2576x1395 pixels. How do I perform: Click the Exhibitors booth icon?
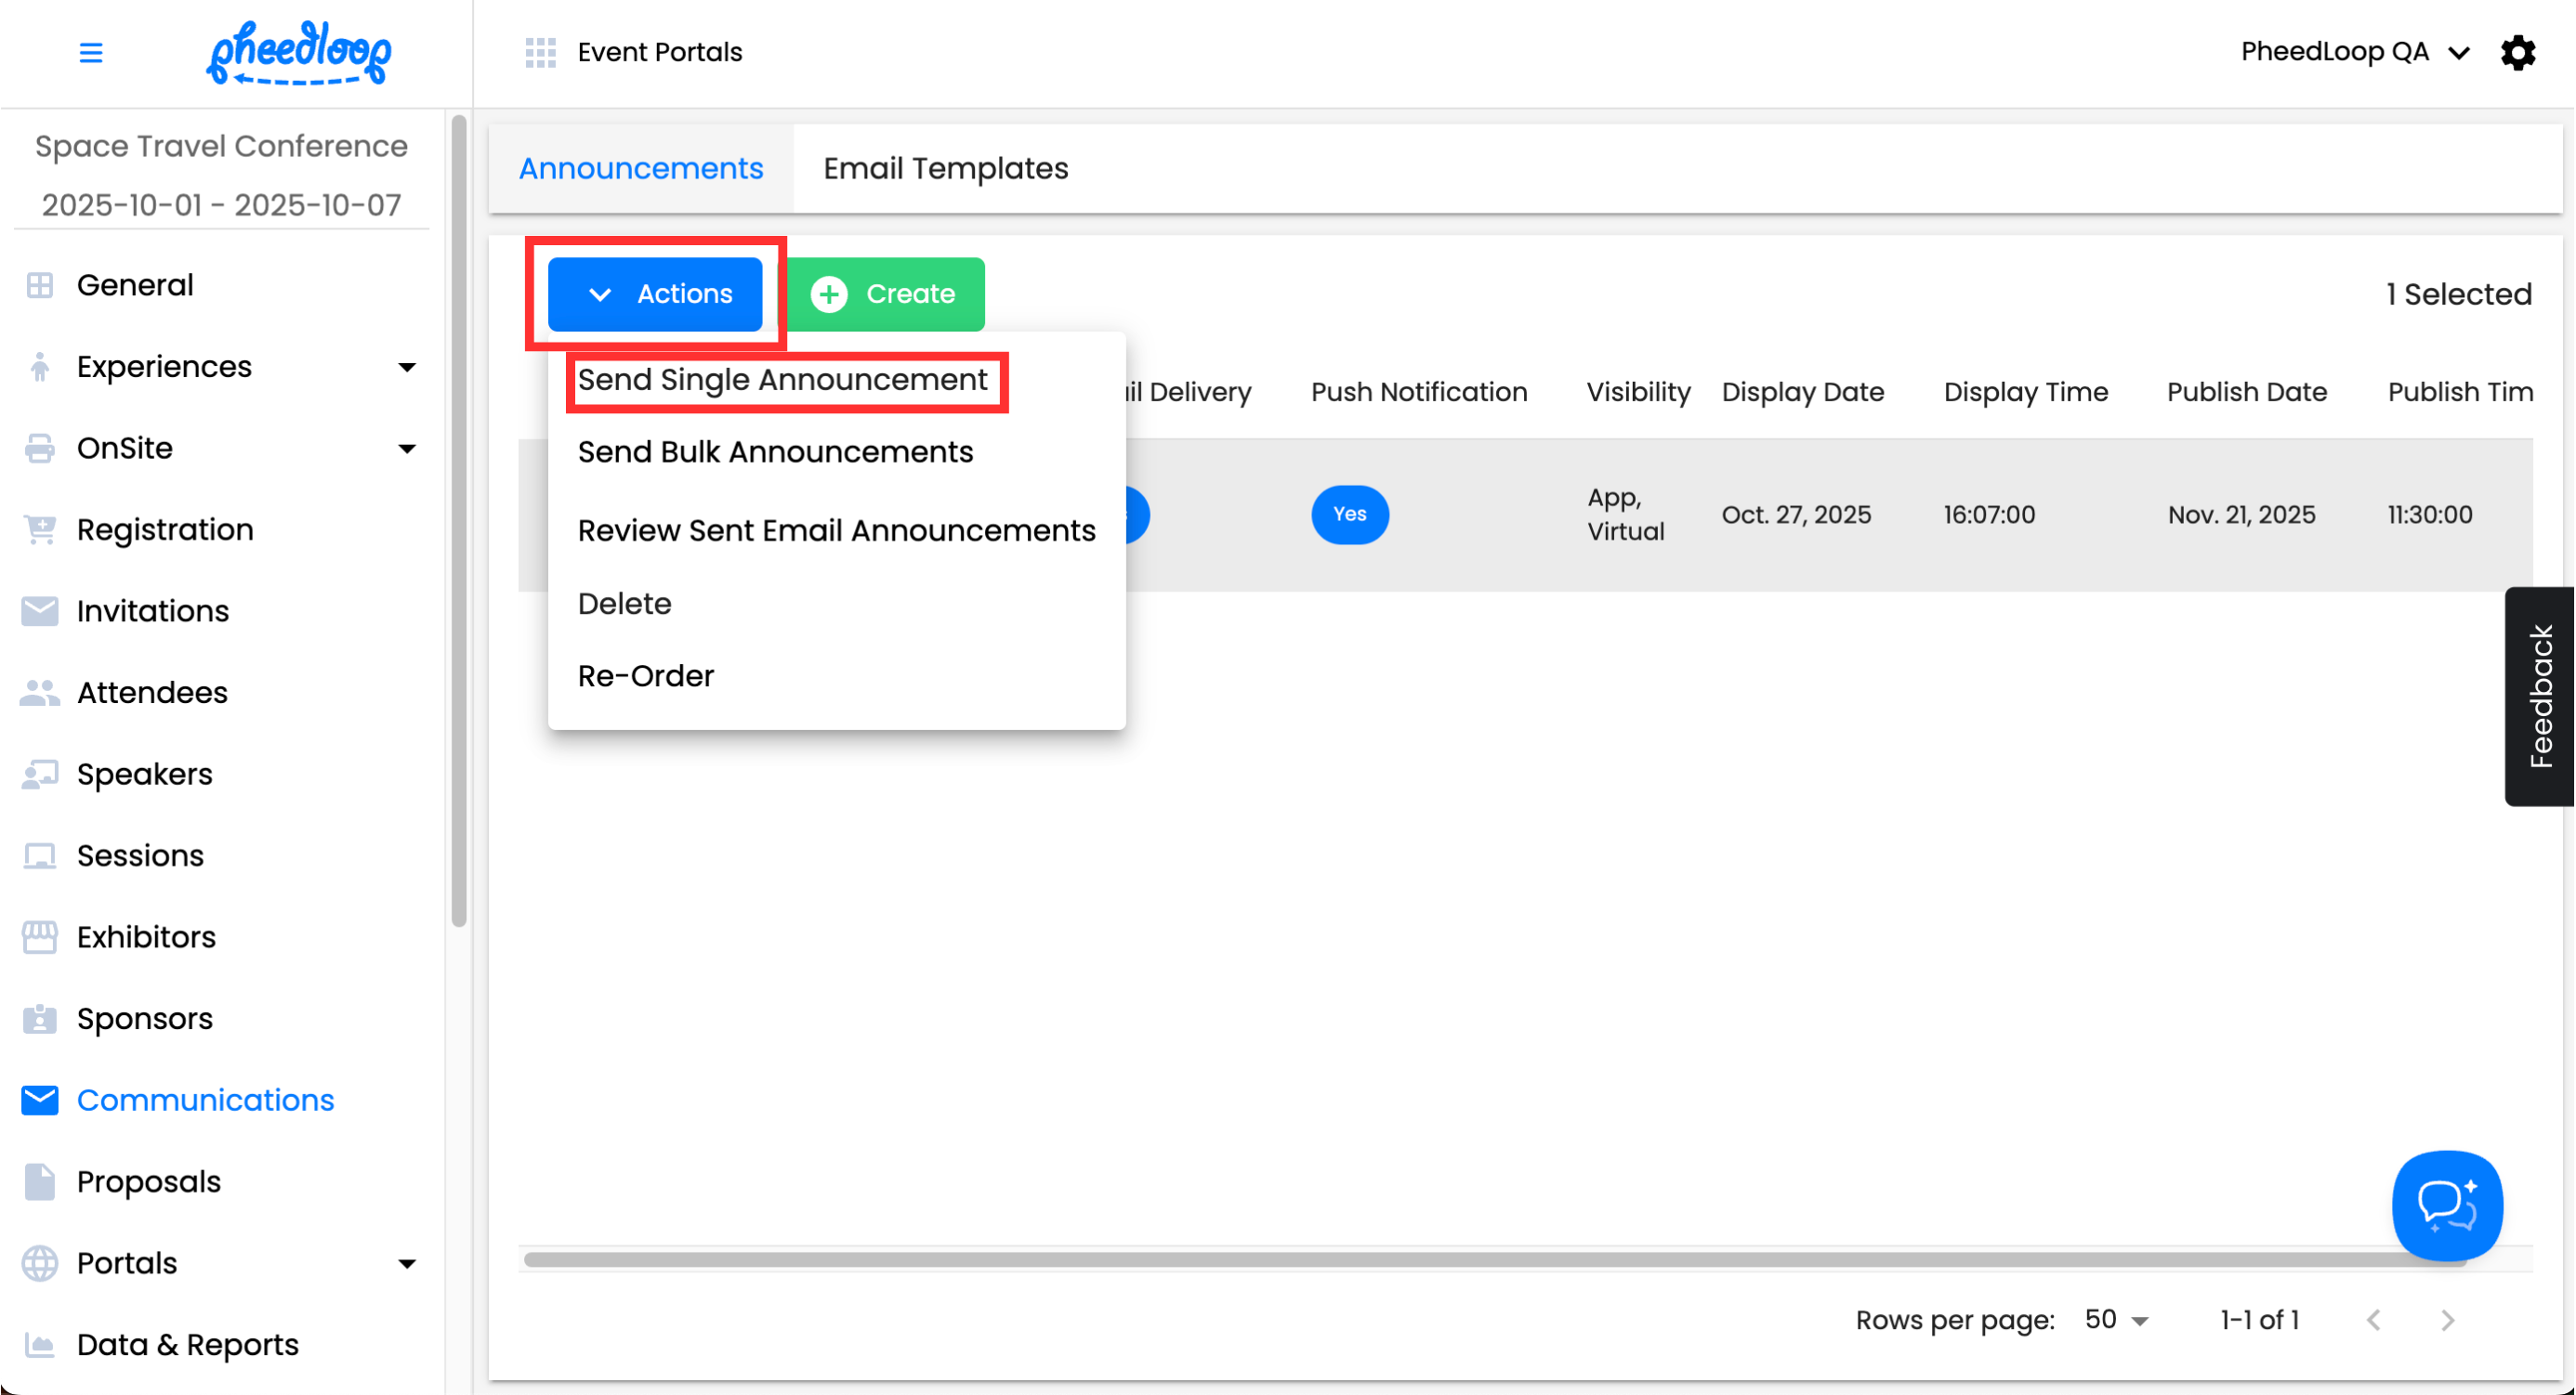pyautogui.click(x=40, y=937)
